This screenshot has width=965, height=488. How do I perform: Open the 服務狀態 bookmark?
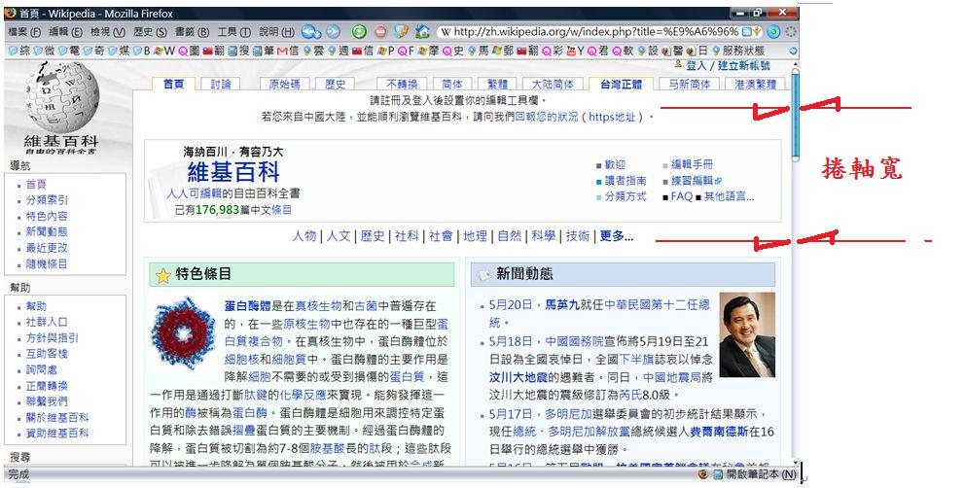(738, 51)
